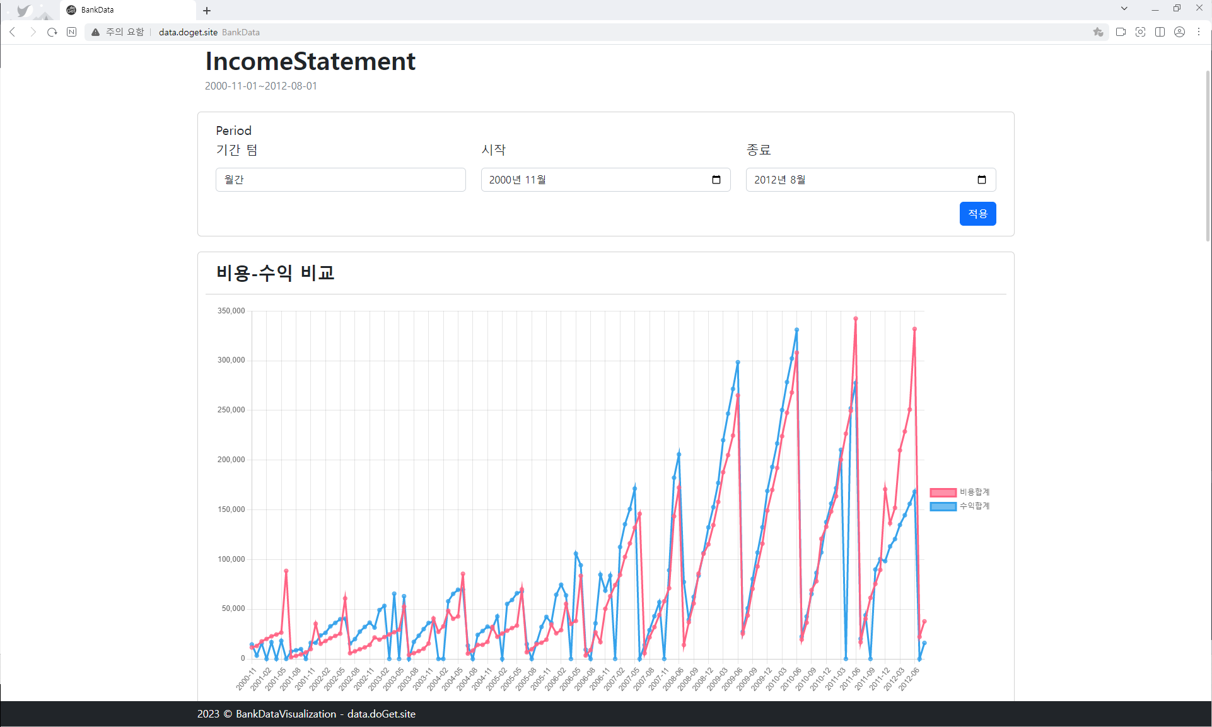Open the calendar picker for the 시작 date
The width and height of the screenshot is (1212, 727).
click(x=716, y=179)
